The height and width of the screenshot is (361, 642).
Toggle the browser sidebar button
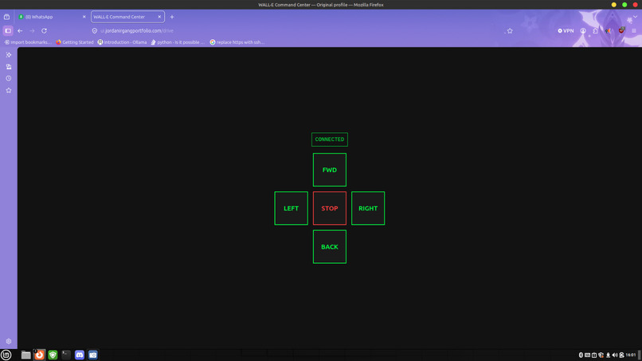pyautogui.click(x=8, y=31)
